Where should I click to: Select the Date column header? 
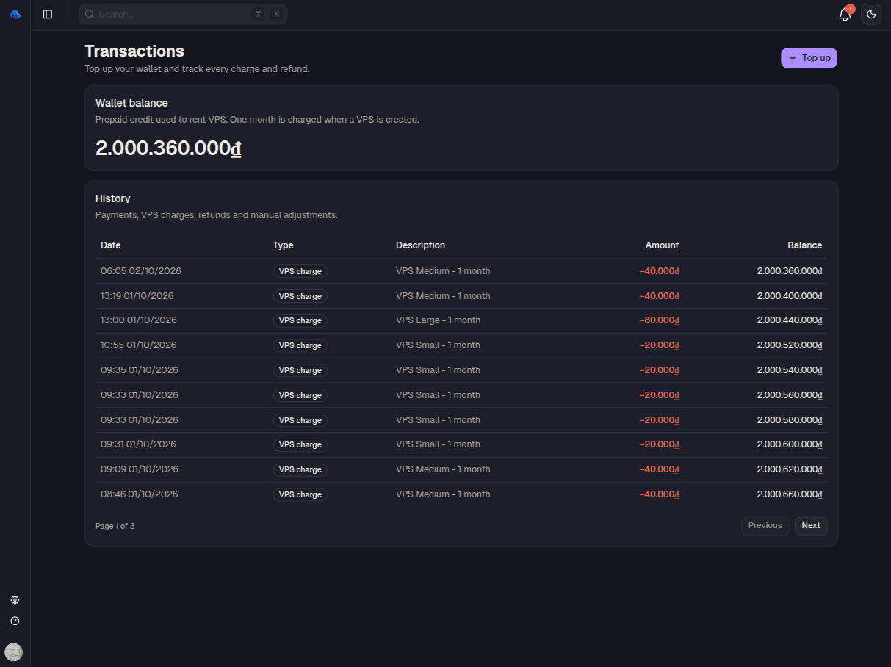(x=111, y=245)
